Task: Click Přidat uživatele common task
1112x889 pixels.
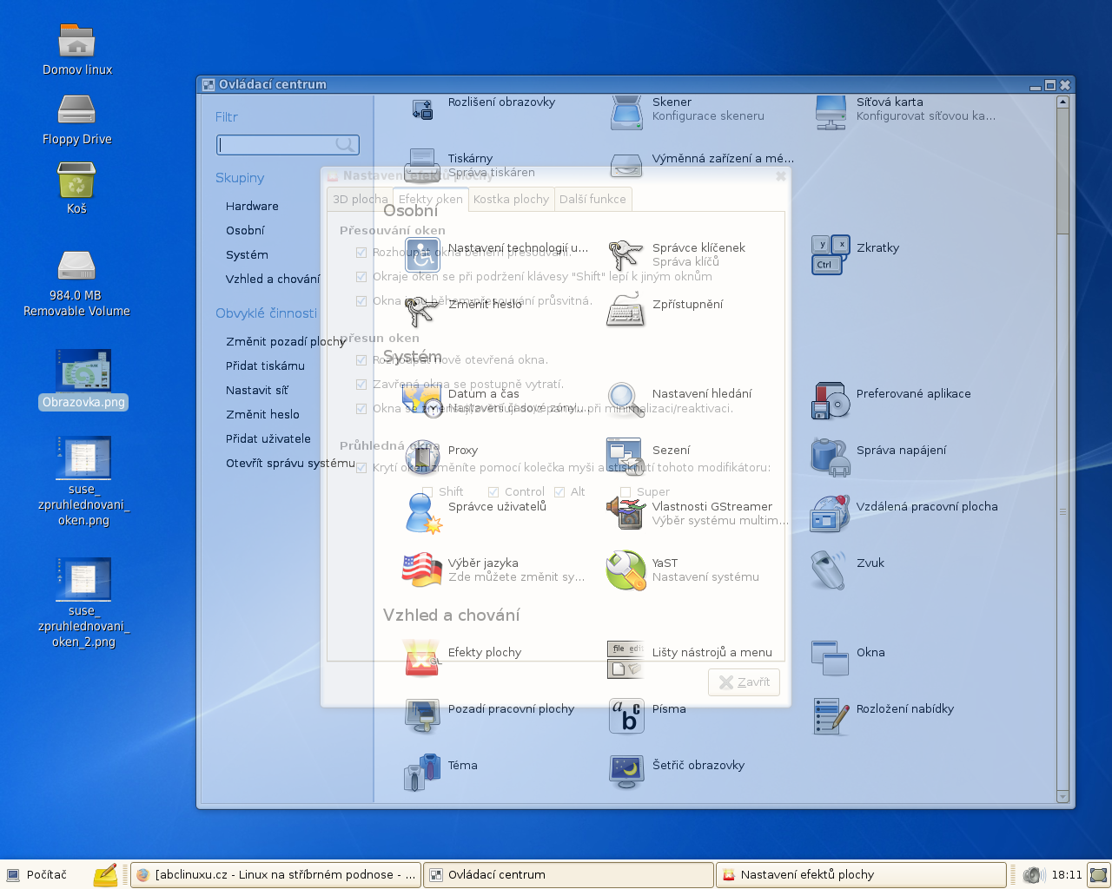Action: (268, 439)
